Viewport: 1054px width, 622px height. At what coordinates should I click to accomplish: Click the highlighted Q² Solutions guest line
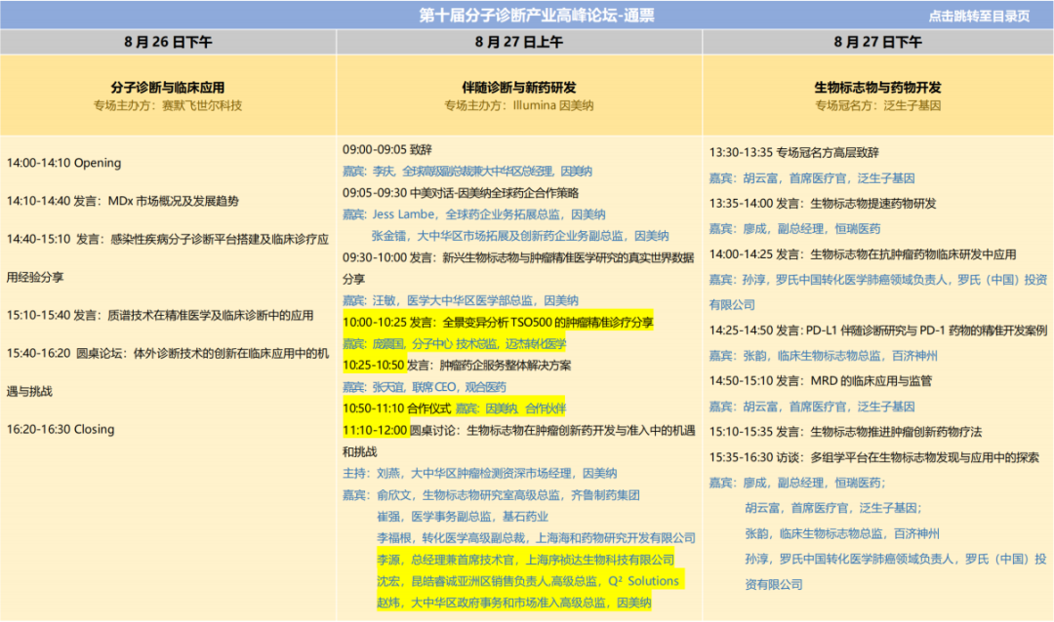click(x=528, y=581)
